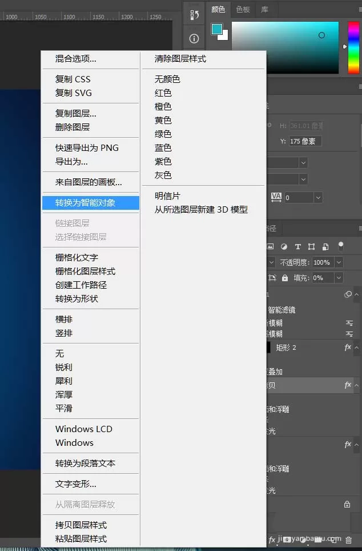Click the padlock on the locked bottom layer
The width and height of the screenshot is (362, 551).
click(x=347, y=504)
